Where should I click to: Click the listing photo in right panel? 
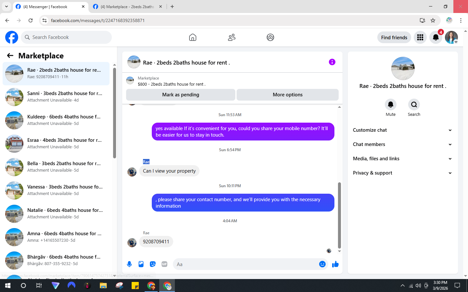(x=403, y=68)
